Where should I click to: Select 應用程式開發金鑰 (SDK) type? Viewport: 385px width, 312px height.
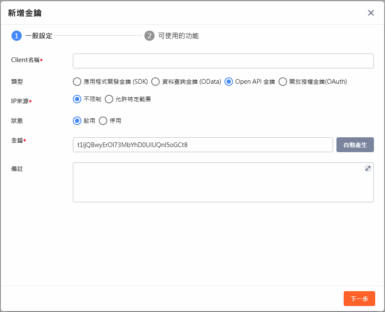(x=77, y=82)
